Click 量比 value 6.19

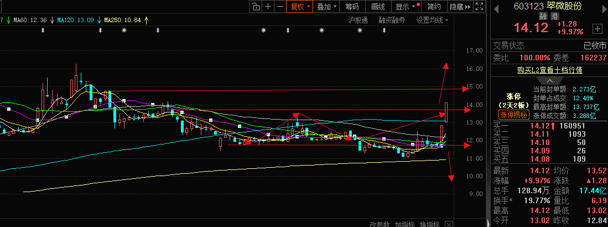(598, 200)
